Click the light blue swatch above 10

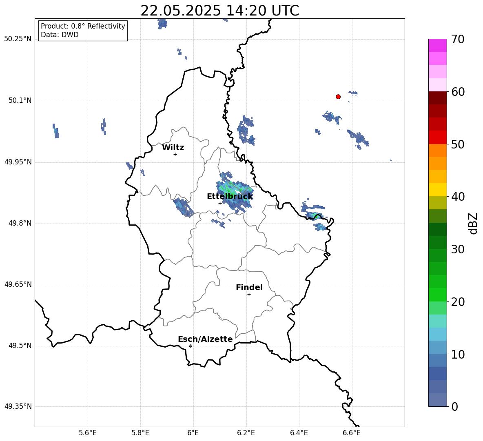(437, 348)
